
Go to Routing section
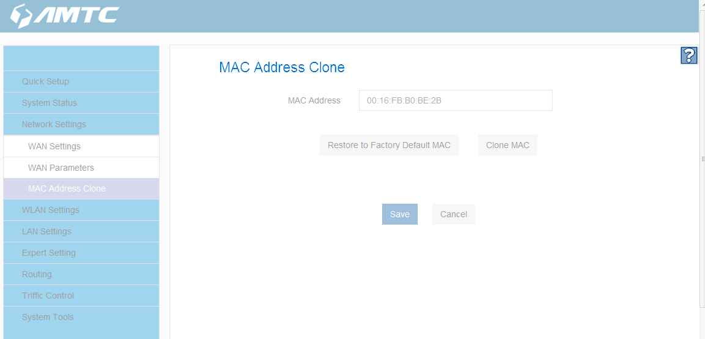click(x=81, y=274)
